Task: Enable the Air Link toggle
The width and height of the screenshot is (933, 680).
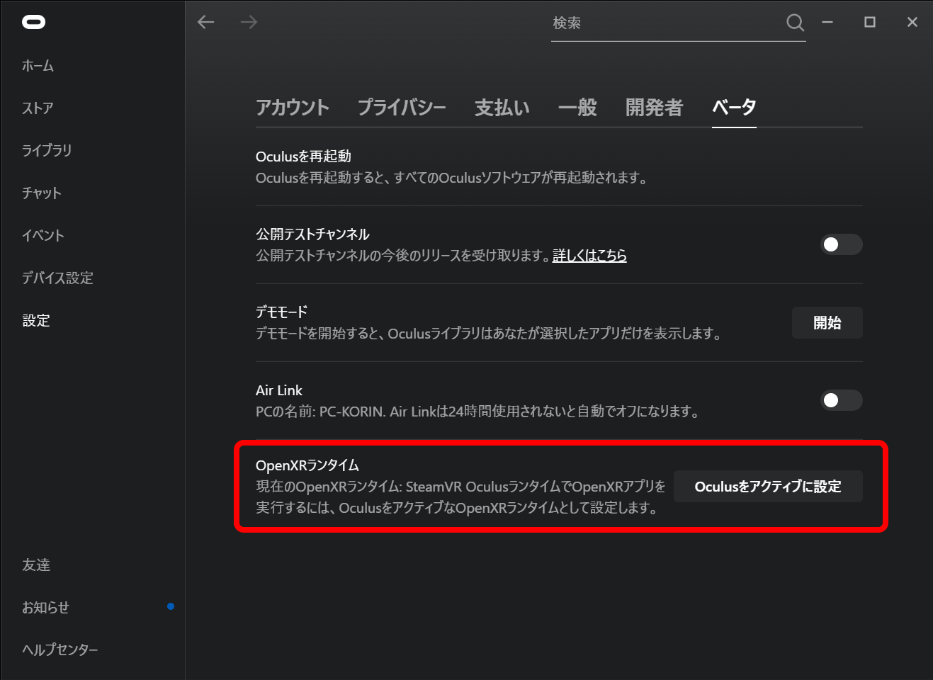Action: tap(841, 400)
